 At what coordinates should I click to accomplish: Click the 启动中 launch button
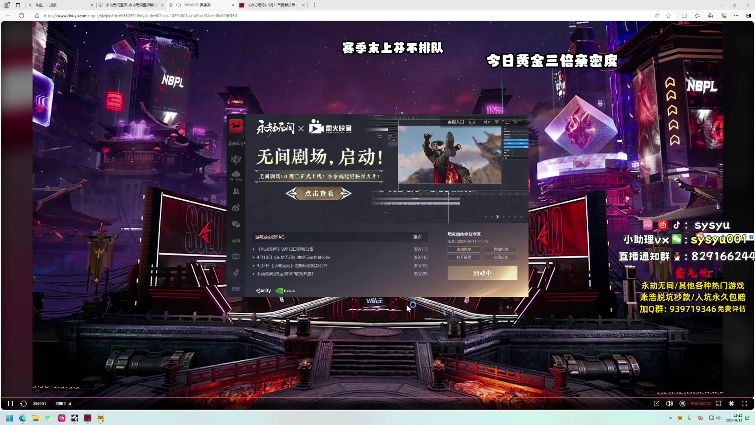click(482, 273)
